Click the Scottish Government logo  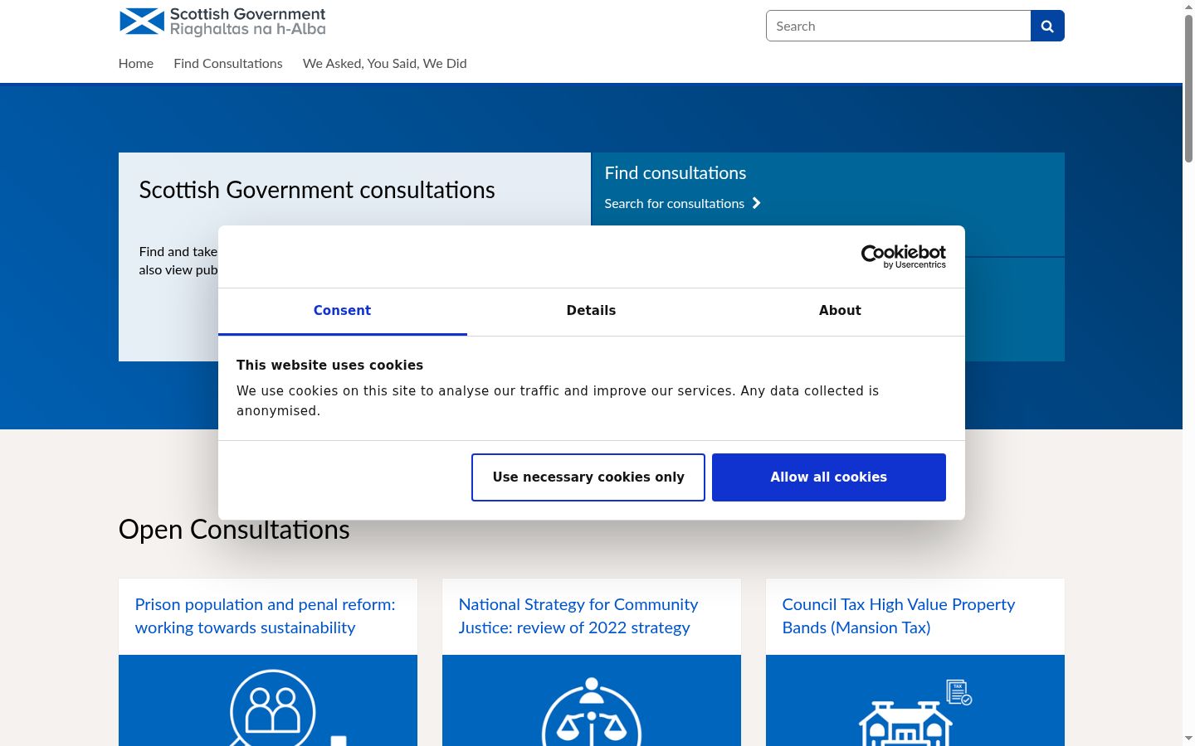(x=222, y=22)
